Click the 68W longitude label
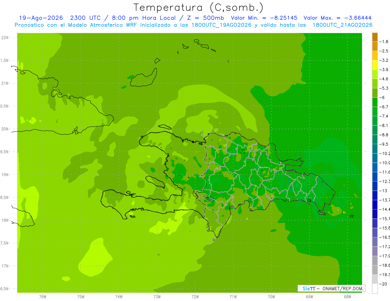The height and width of the screenshot is (301, 390). [347, 296]
